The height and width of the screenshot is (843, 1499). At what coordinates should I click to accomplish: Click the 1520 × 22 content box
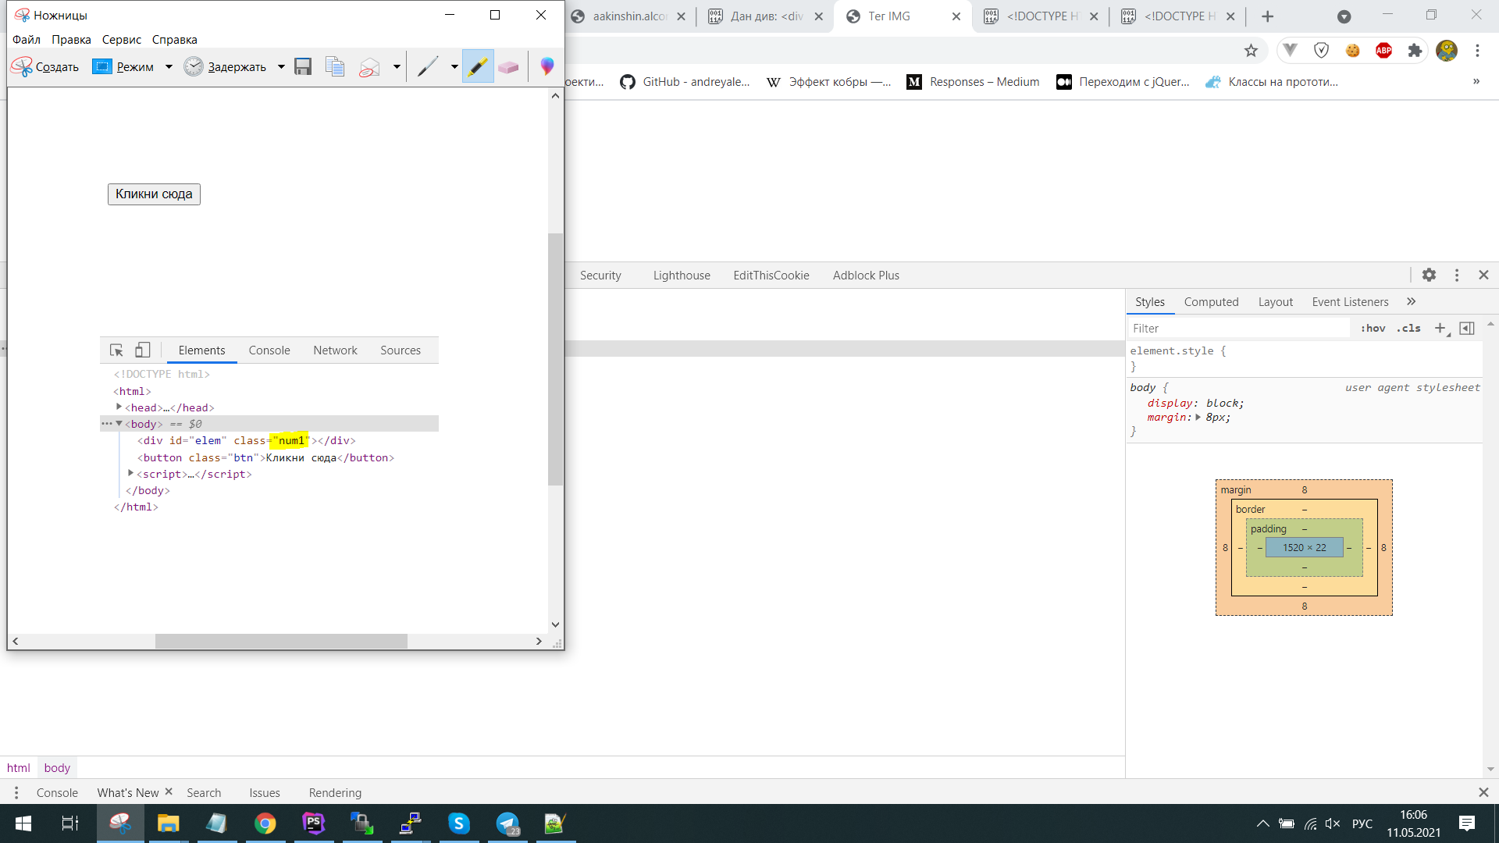coord(1304,547)
